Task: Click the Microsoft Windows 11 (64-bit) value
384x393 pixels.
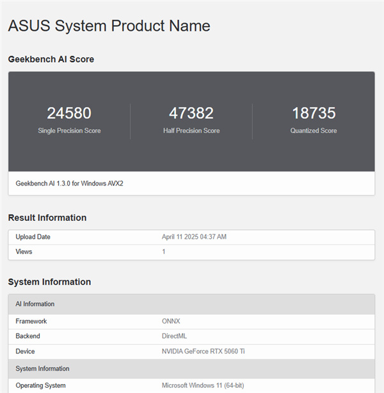Action: (x=202, y=385)
